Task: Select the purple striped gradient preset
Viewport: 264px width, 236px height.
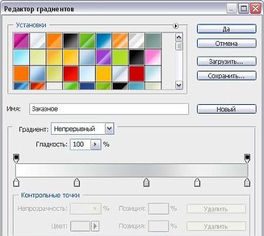Action: 103,57
